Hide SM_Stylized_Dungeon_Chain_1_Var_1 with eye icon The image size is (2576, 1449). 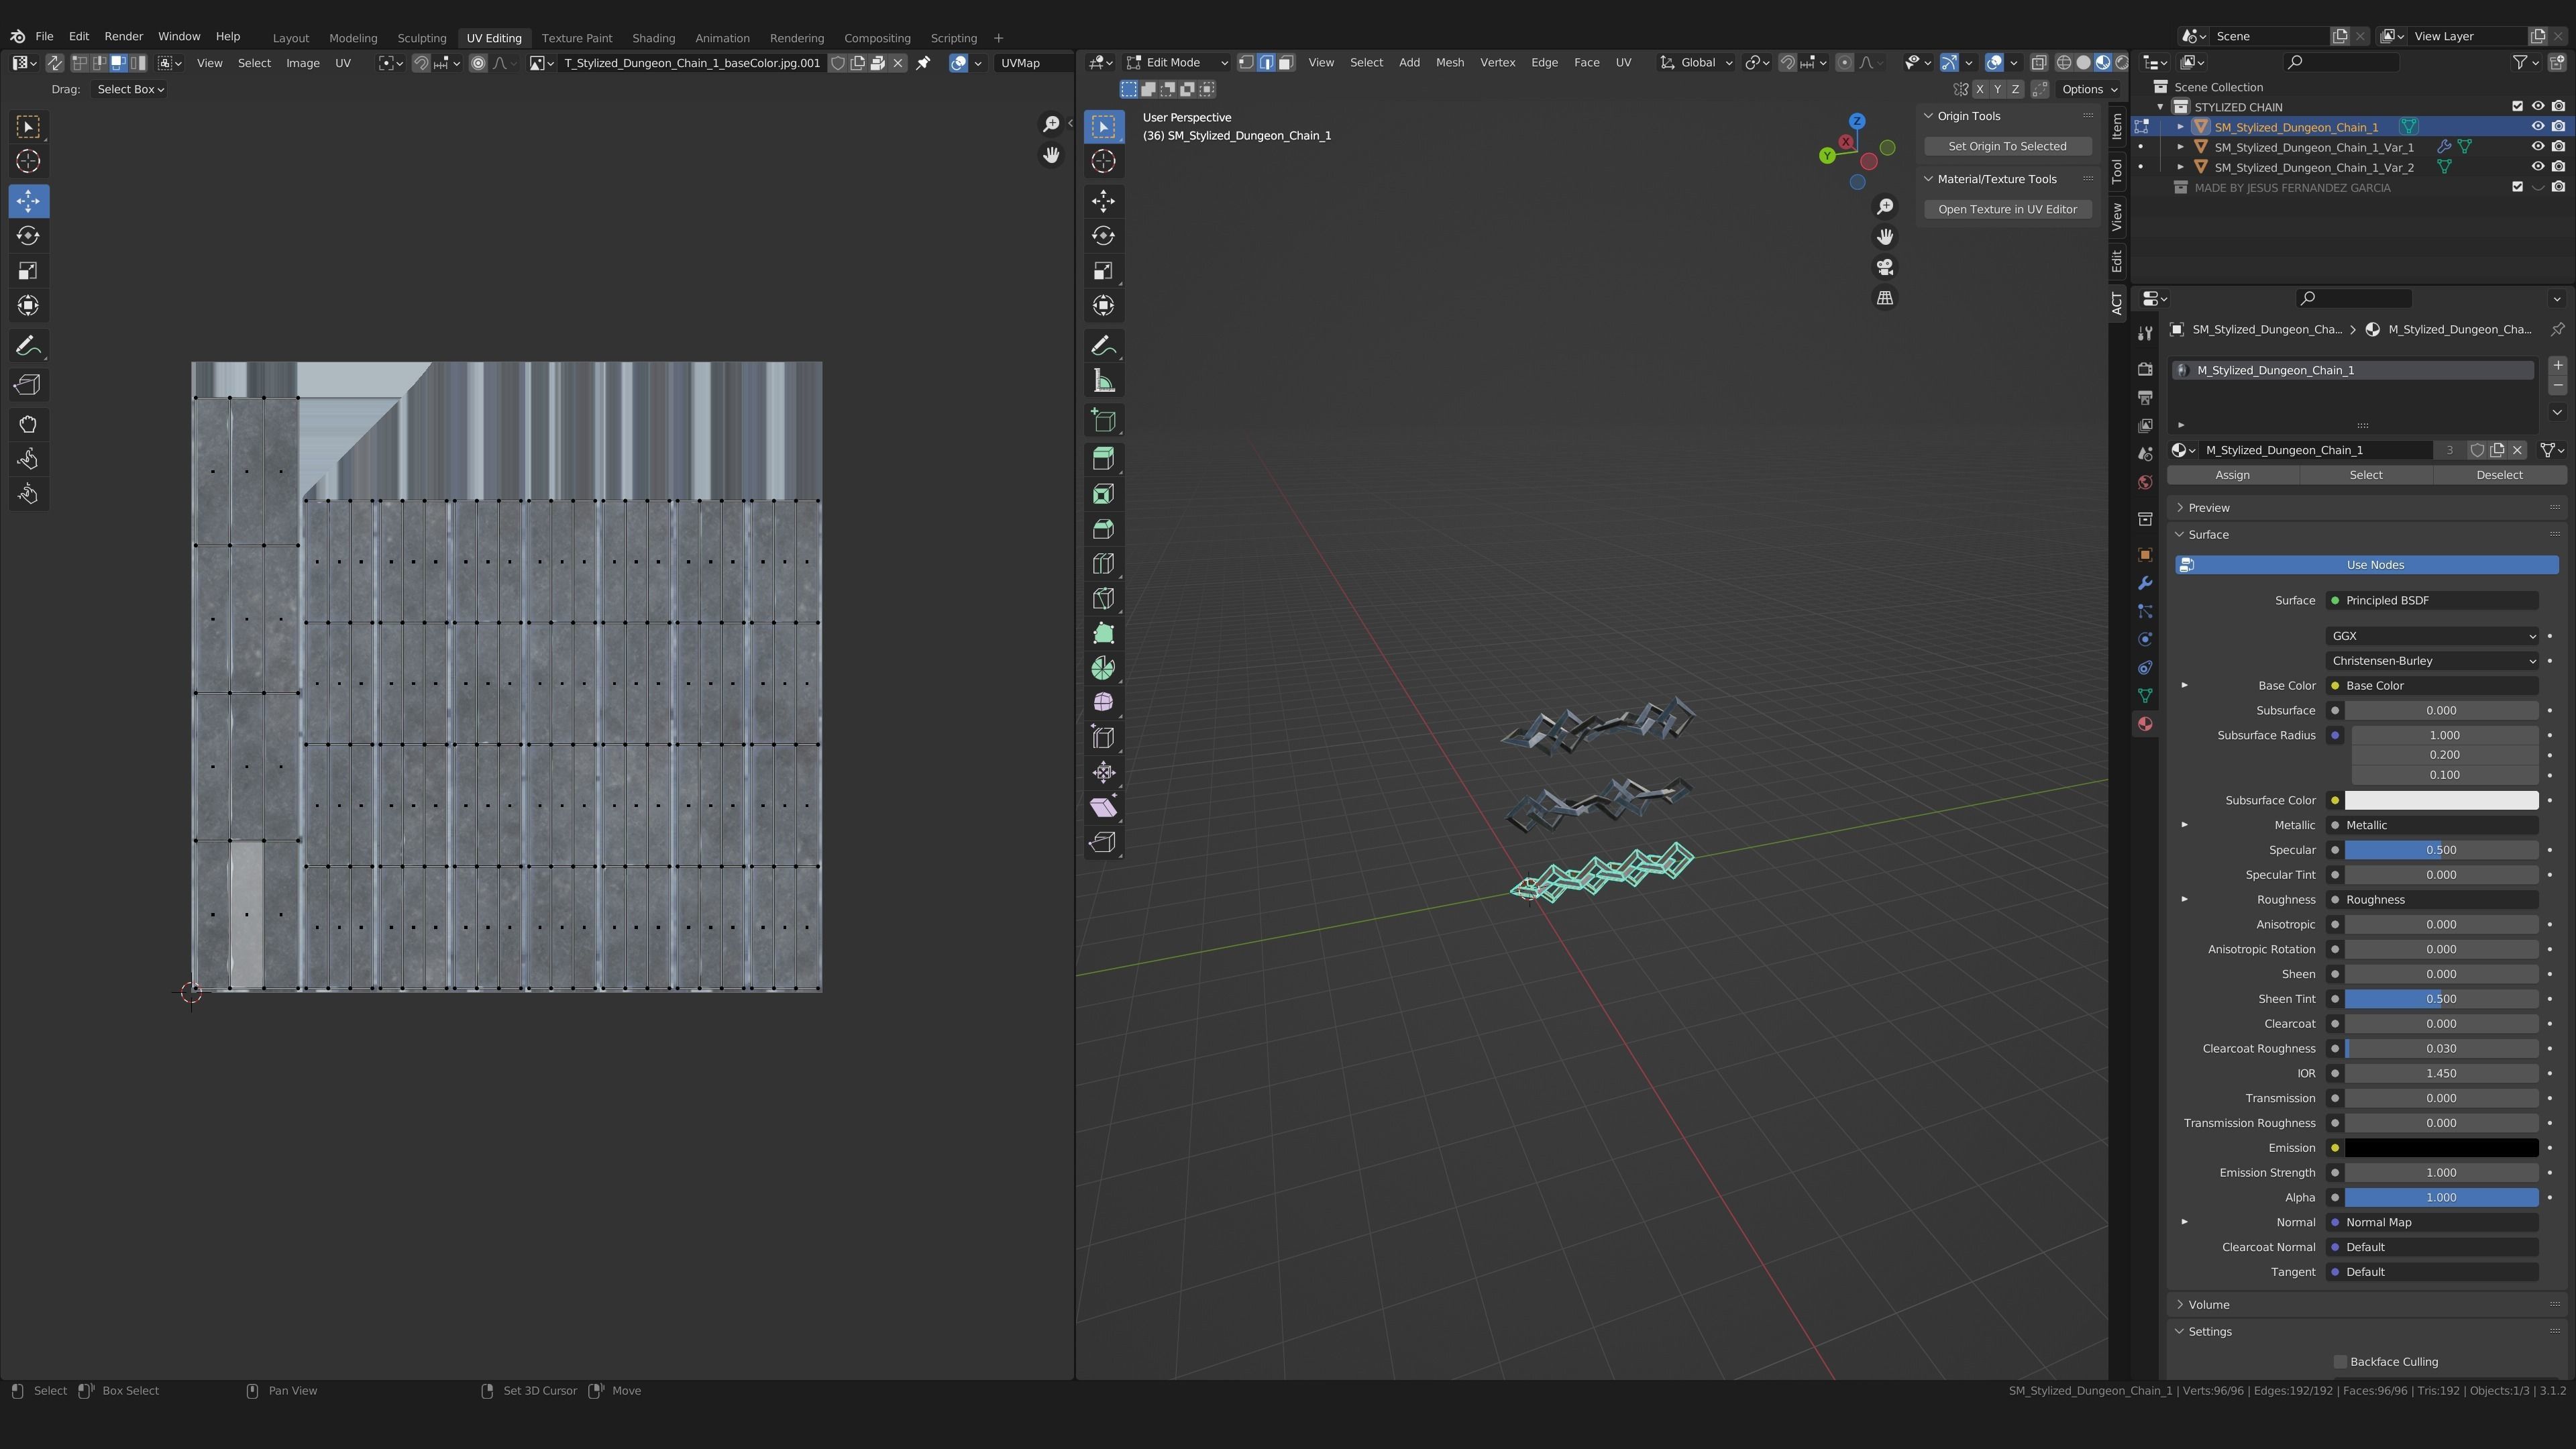[x=2537, y=147]
